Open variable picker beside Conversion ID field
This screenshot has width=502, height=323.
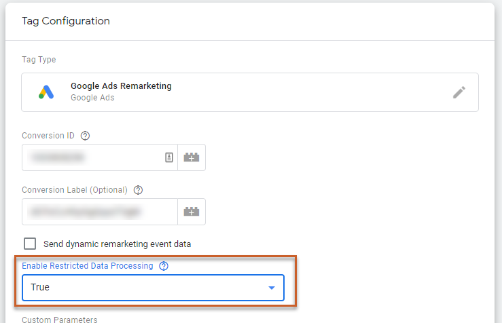[192, 157]
